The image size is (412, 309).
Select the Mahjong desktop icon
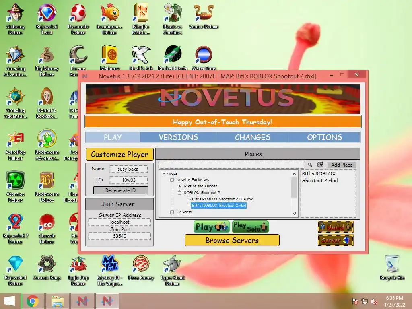point(109,58)
